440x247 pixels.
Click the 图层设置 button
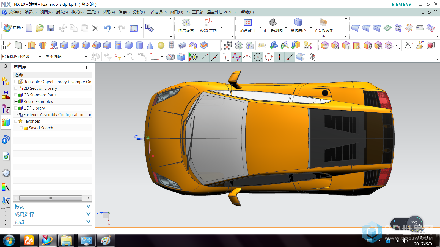pos(186,26)
